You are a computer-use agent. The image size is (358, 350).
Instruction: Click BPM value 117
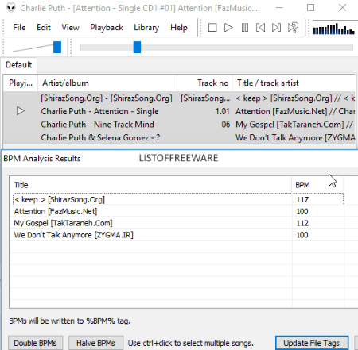(x=302, y=199)
